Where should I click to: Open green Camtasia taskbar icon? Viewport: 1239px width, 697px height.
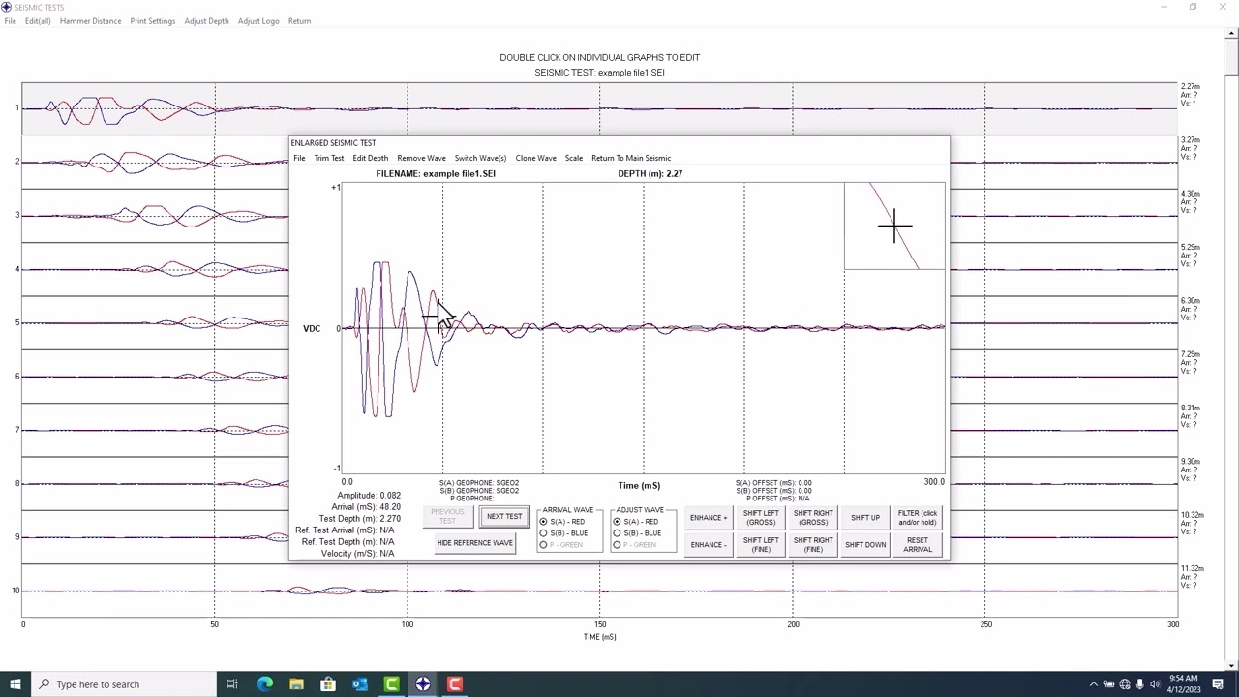tap(392, 684)
